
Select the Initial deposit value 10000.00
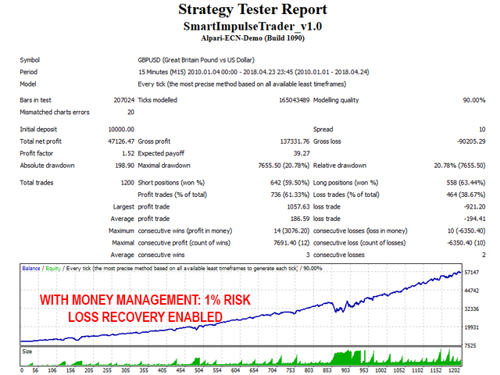[x=121, y=130]
